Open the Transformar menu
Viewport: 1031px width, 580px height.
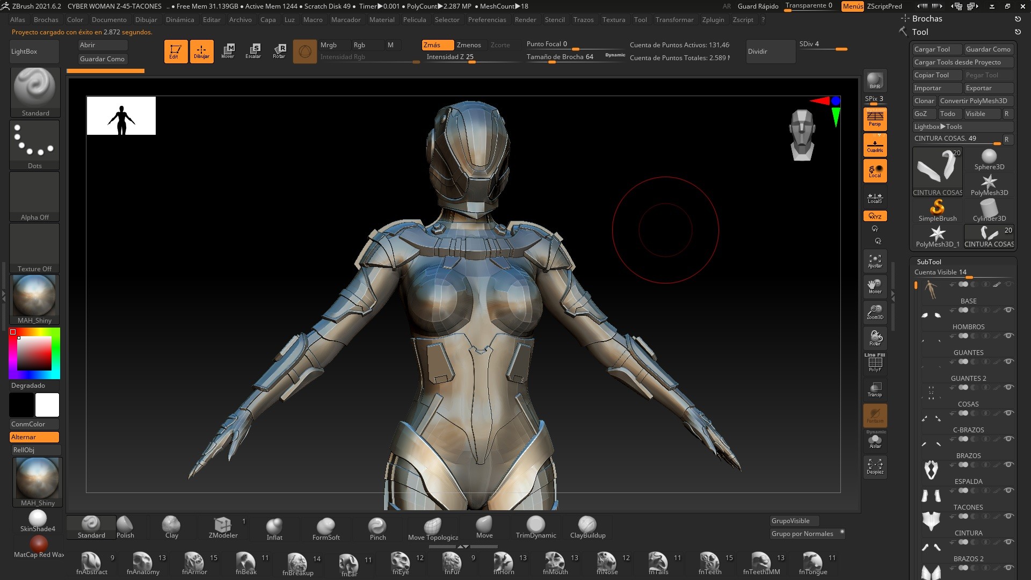(674, 20)
